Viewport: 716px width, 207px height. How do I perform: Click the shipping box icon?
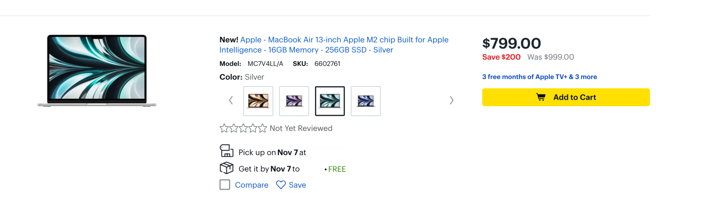pos(226,168)
